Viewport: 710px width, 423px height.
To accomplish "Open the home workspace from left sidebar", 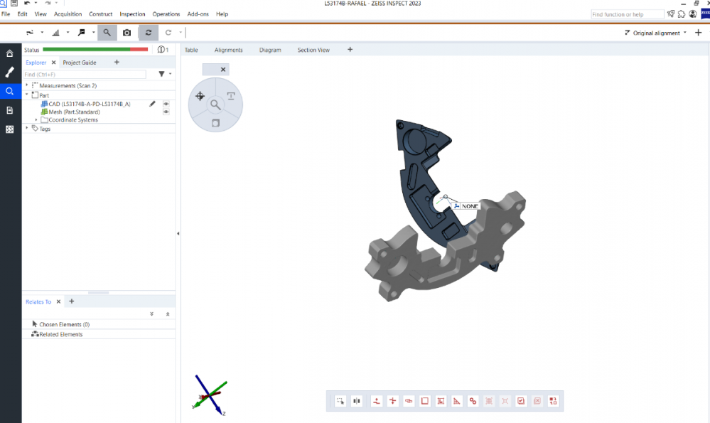I will pos(9,53).
